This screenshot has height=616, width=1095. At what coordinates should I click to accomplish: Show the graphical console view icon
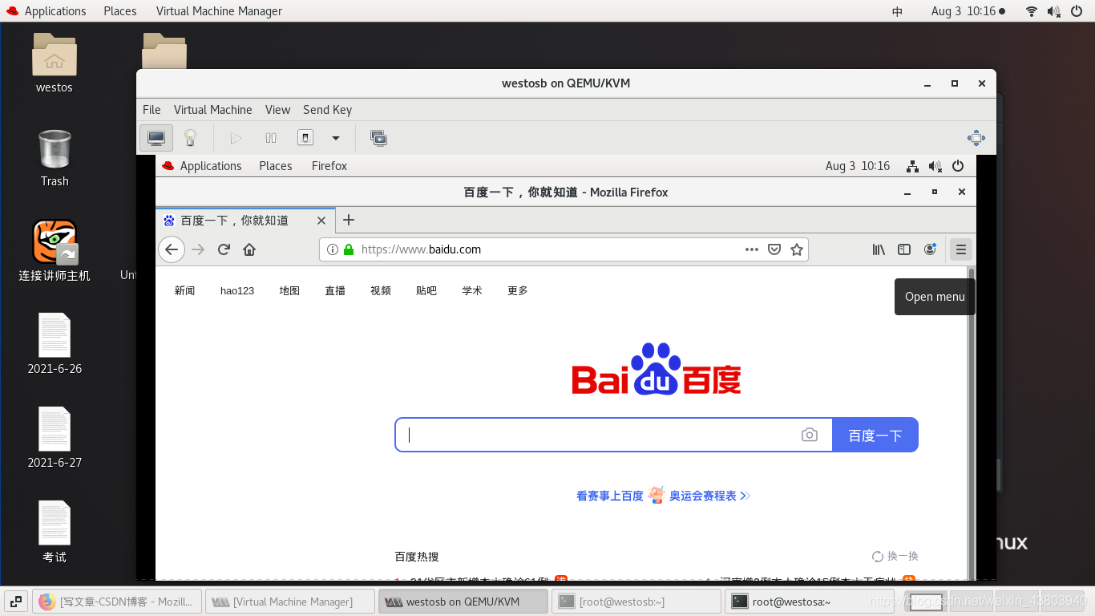[156, 138]
